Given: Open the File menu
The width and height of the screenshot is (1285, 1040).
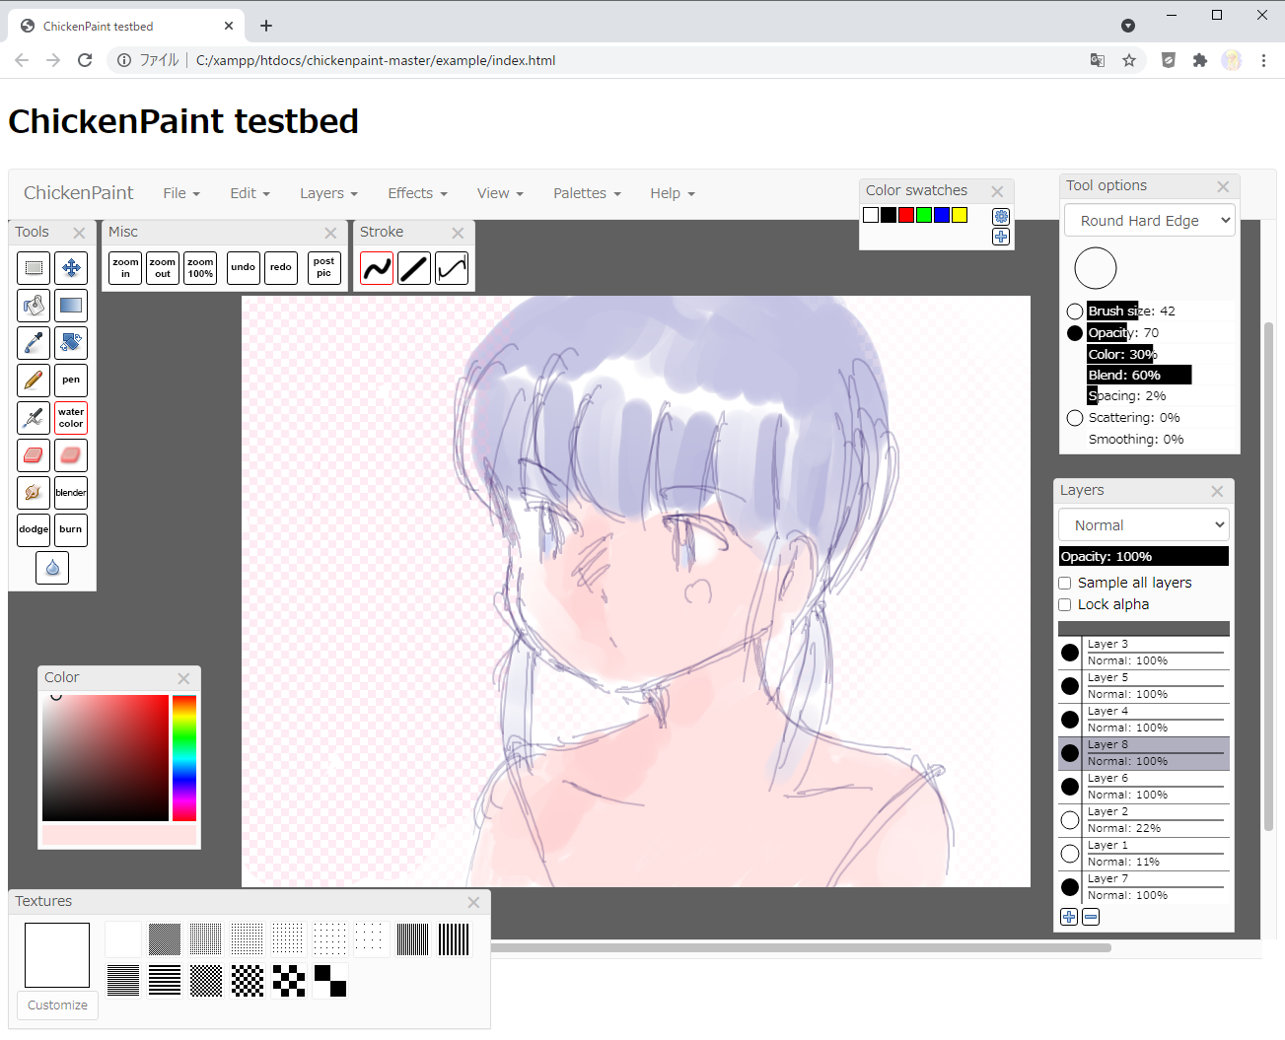Looking at the screenshot, I should click(181, 193).
